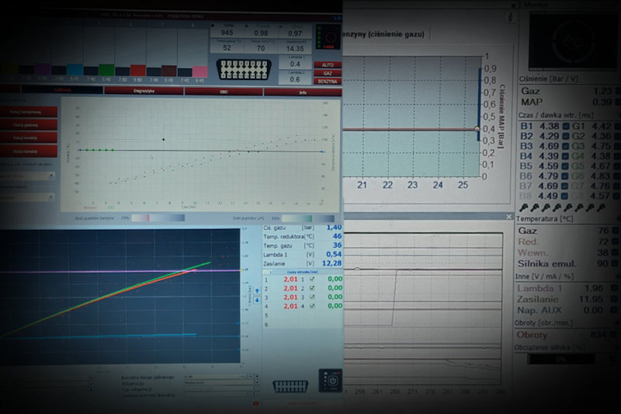The height and width of the screenshot is (414, 621).
Task: Click the blue square marker next to B3
Action: click(566, 146)
